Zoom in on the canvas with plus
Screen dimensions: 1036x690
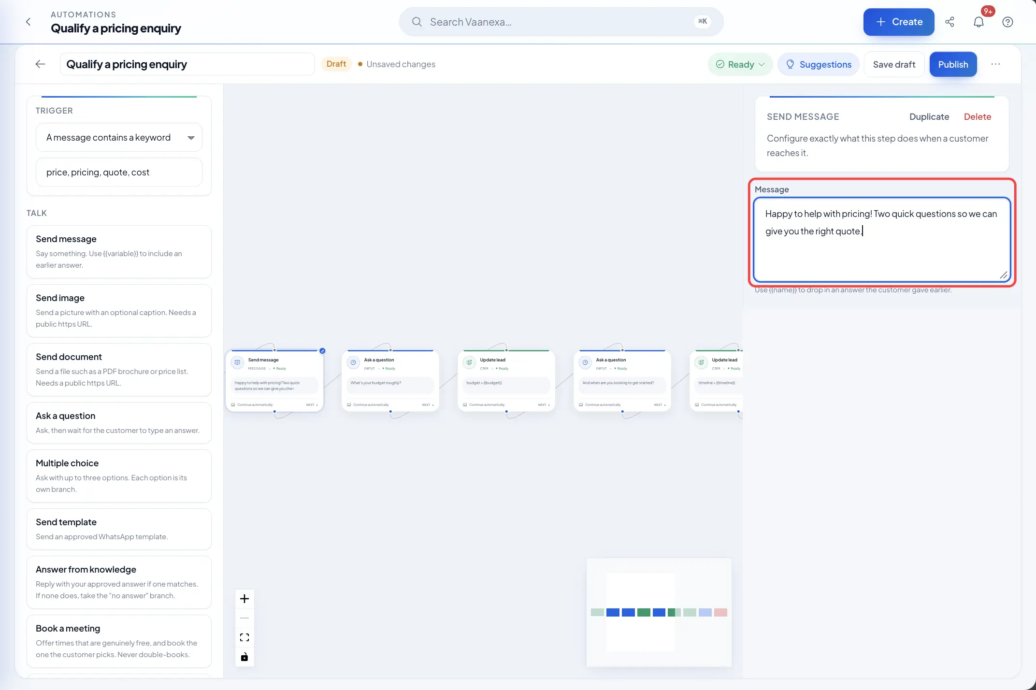(245, 599)
